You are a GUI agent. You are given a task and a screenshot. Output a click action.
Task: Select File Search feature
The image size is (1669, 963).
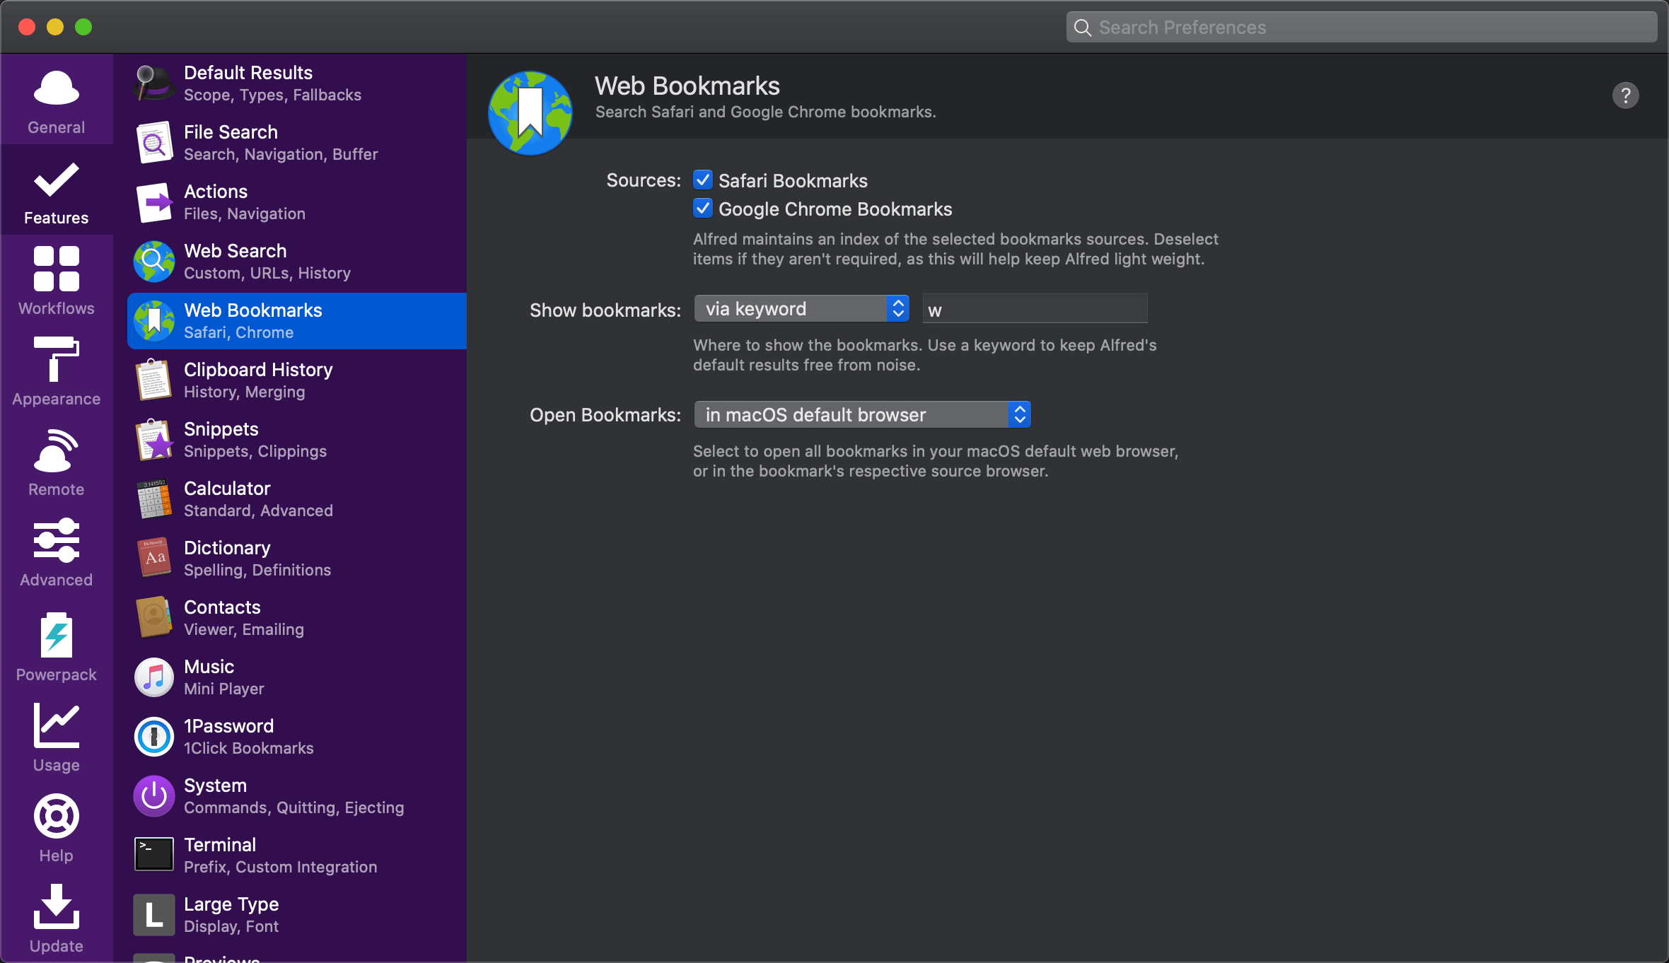pyautogui.click(x=297, y=143)
